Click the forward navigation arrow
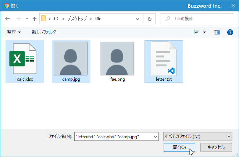Screen dimensions: 239x157 (18, 19)
